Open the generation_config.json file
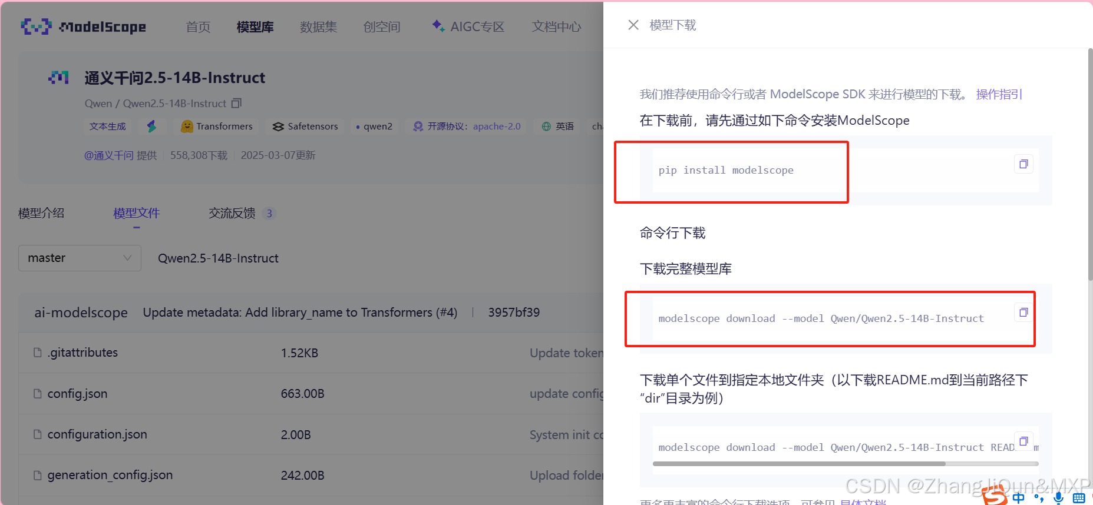This screenshot has height=505, width=1093. pos(110,475)
